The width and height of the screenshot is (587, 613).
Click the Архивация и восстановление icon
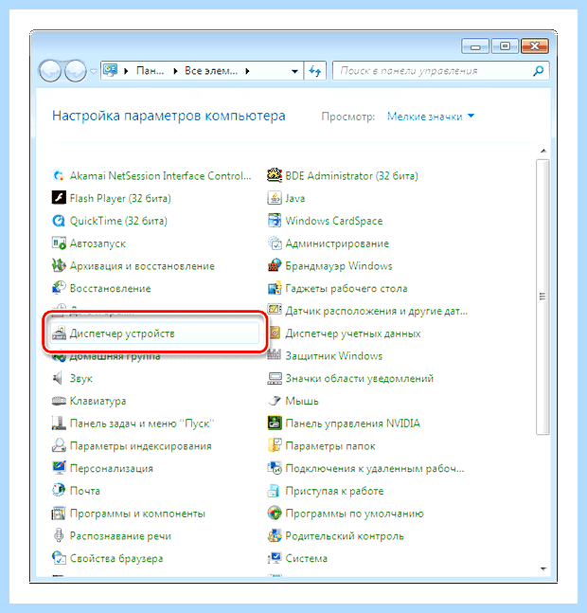[59, 266]
